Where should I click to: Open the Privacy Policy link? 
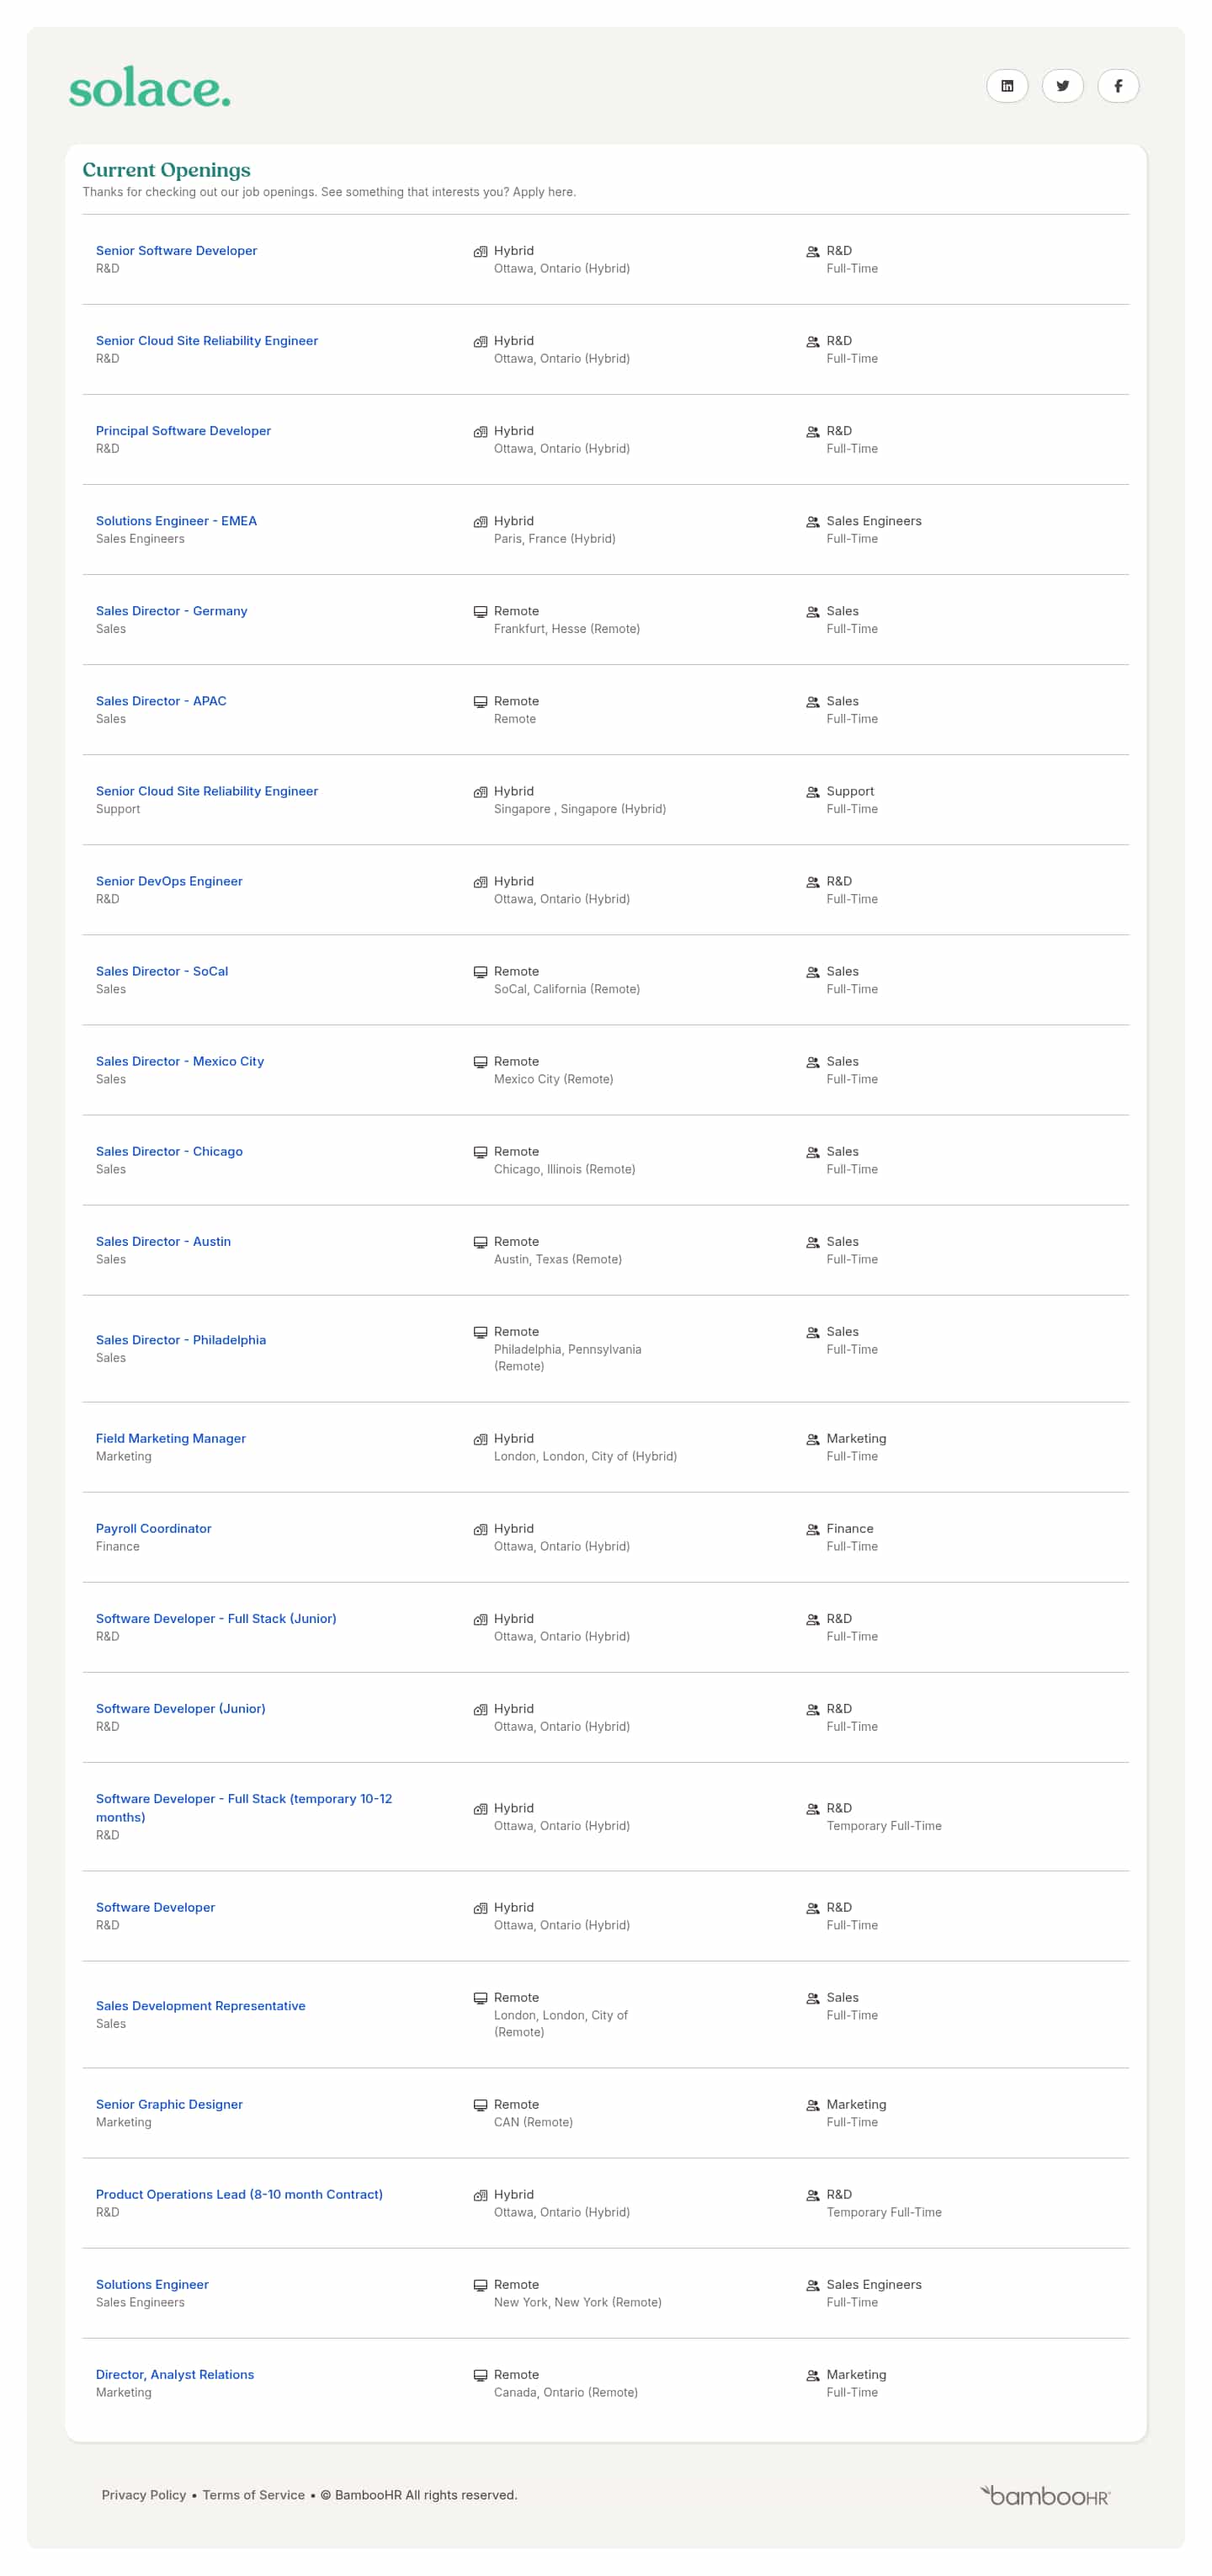[x=144, y=2495]
